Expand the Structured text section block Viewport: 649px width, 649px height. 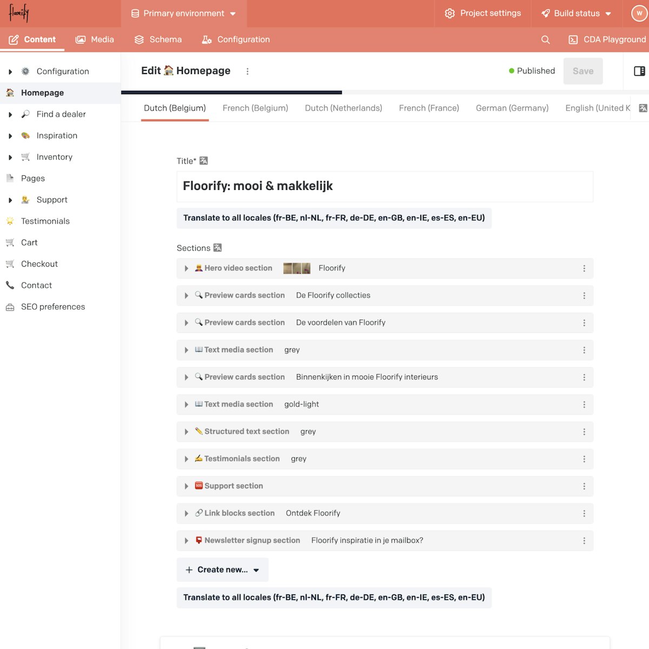tap(186, 432)
